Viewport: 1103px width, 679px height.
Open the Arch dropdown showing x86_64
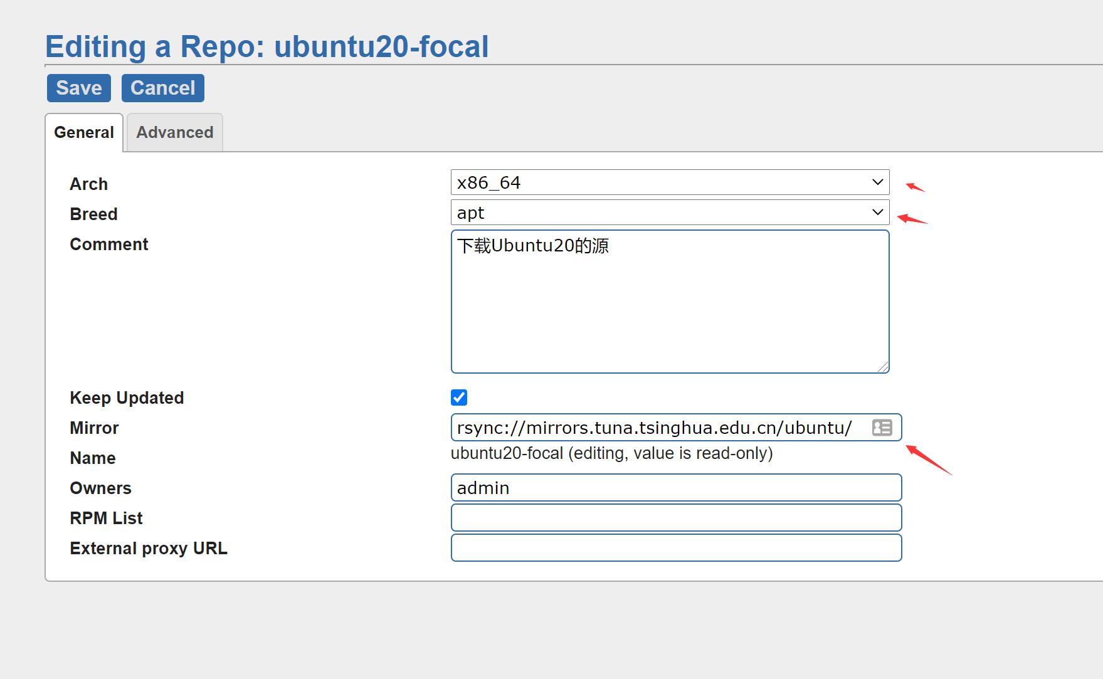[670, 182]
